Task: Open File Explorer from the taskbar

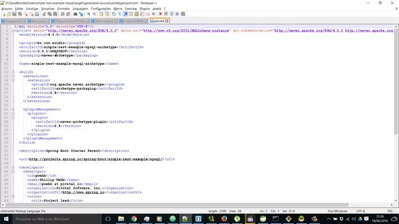Action: point(121,219)
